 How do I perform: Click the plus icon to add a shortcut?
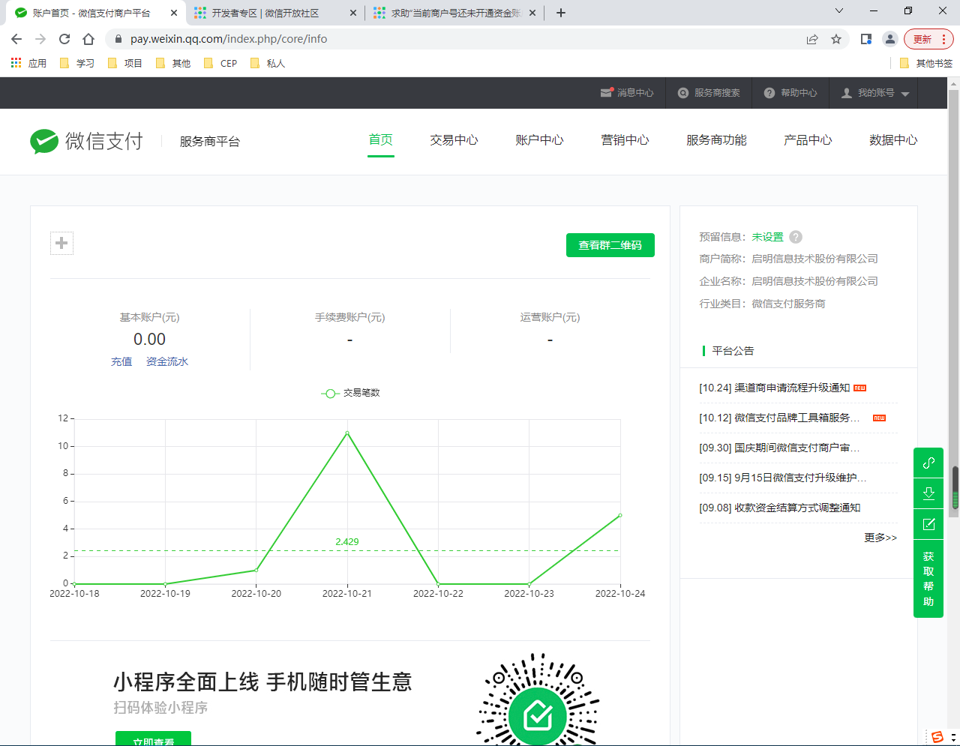(61, 243)
